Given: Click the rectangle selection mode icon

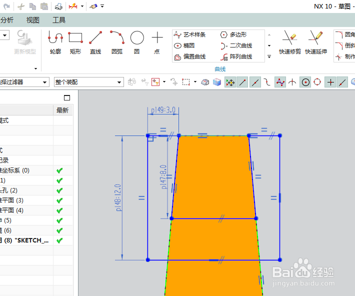Looking at the screenshot, I should point(186,82).
